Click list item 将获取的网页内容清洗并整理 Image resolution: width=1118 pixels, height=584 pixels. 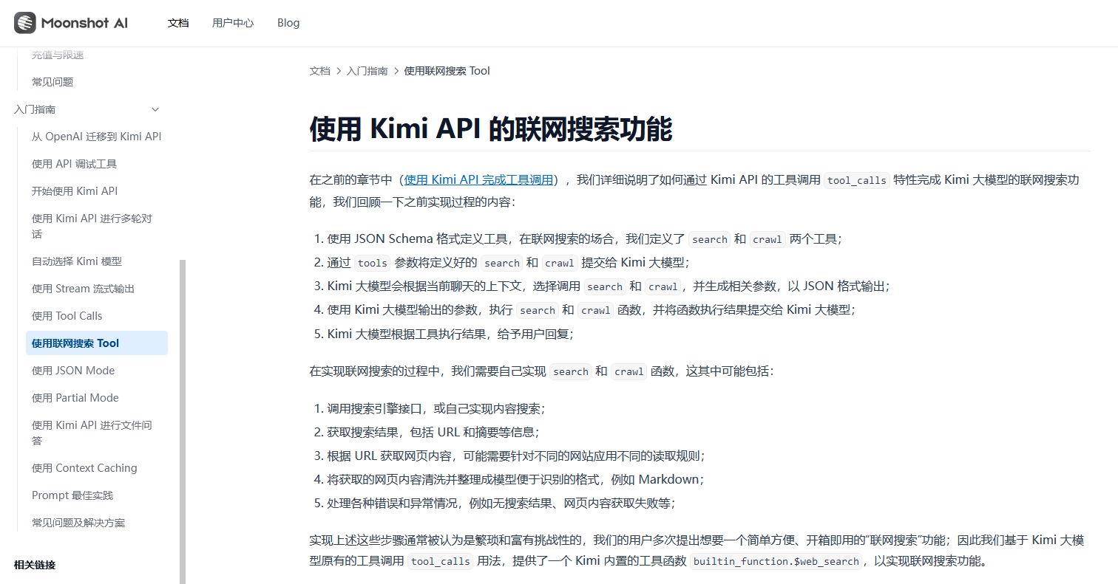[x=515, y=479]
